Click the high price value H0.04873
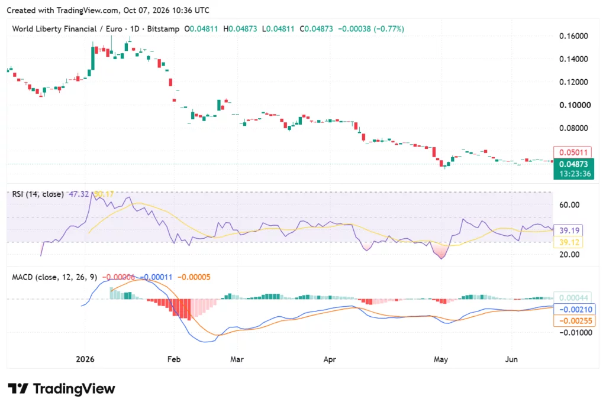 pyautogui.click(x=240, y=29)
